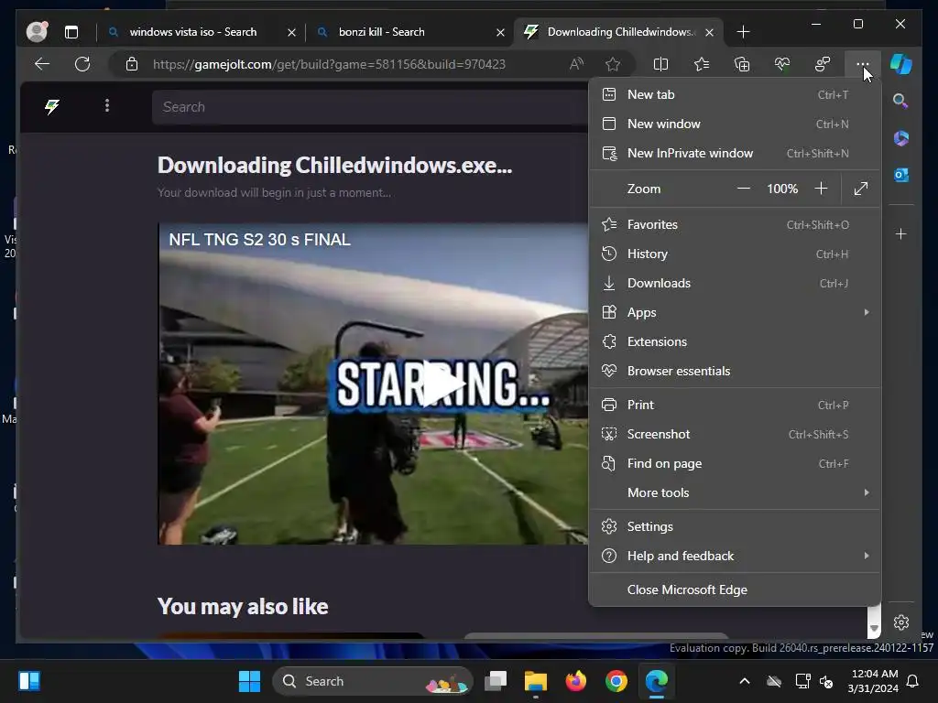Select Find on page entry
The image size is (938, 703).
click(735, 463)
